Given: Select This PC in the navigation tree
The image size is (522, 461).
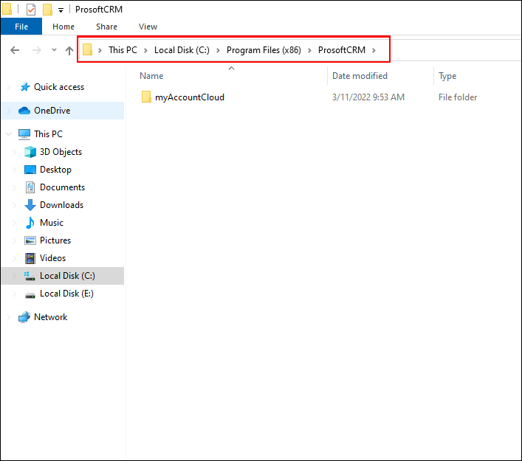Looking at the screenshot, I should pyautogui.click(x=48, y=134).
